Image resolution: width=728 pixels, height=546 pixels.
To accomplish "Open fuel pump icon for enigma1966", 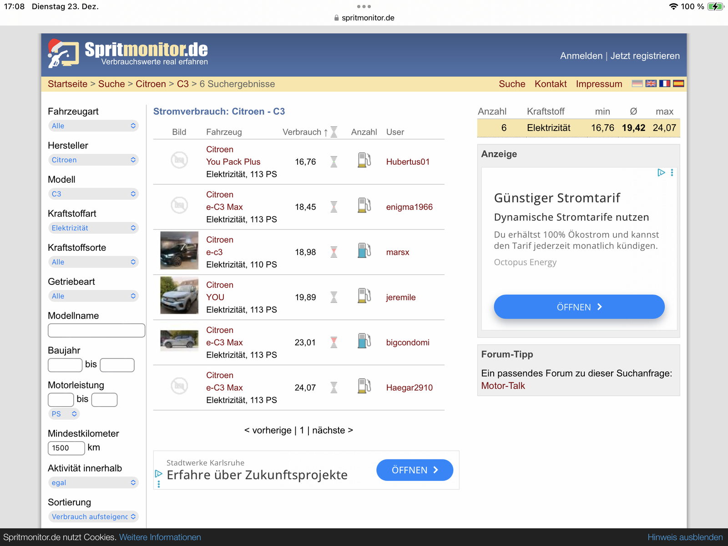I will (x=364, y=205).
